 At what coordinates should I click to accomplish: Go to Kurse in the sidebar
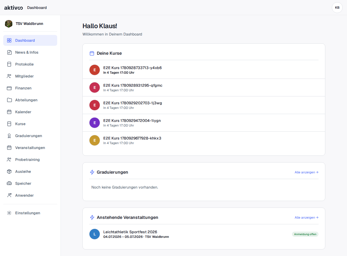(x=30, y=124)
